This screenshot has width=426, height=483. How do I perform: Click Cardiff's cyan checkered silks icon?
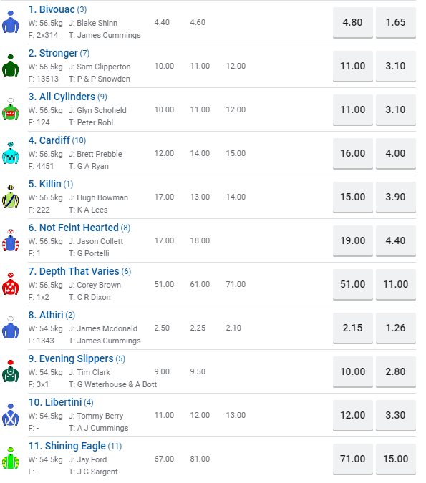click(11, 153)
